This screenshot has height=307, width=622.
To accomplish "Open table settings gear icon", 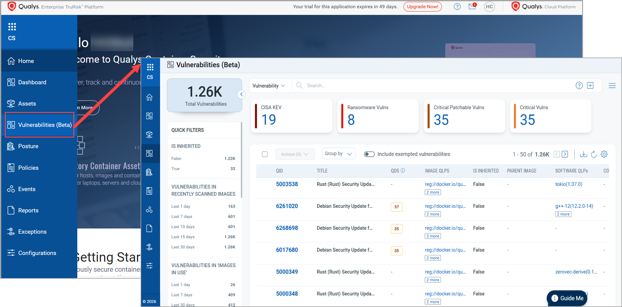I will point(604,154).
